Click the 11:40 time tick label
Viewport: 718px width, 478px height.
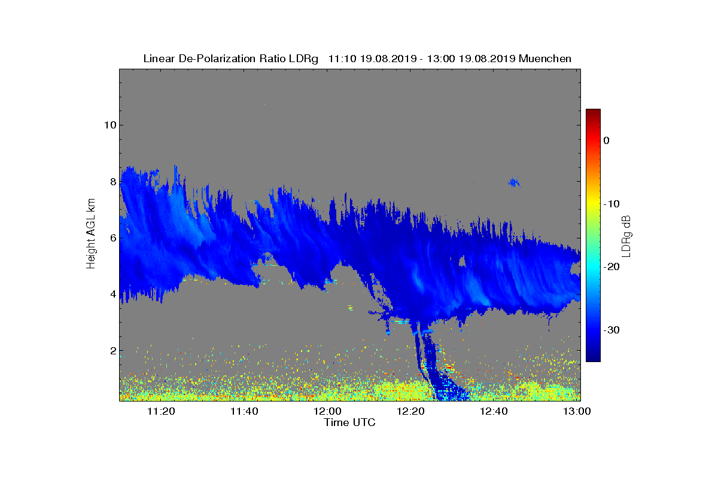pyautogui.click(x=244, y=411)
